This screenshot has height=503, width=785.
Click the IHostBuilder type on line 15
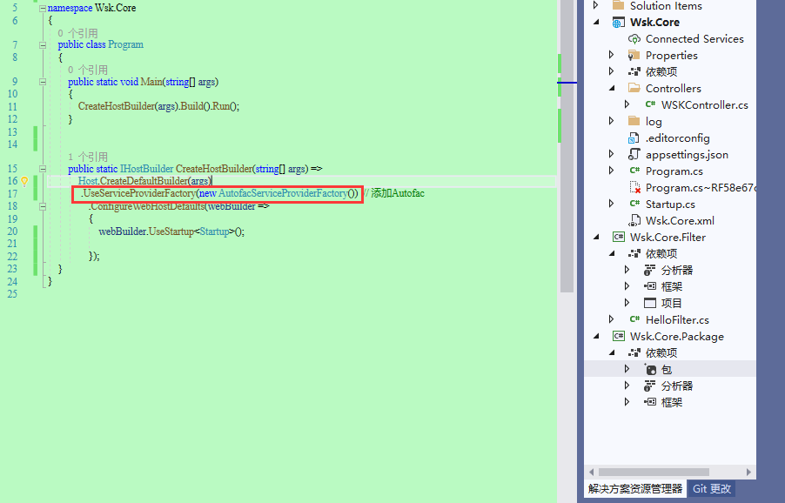tap(147, 169)
